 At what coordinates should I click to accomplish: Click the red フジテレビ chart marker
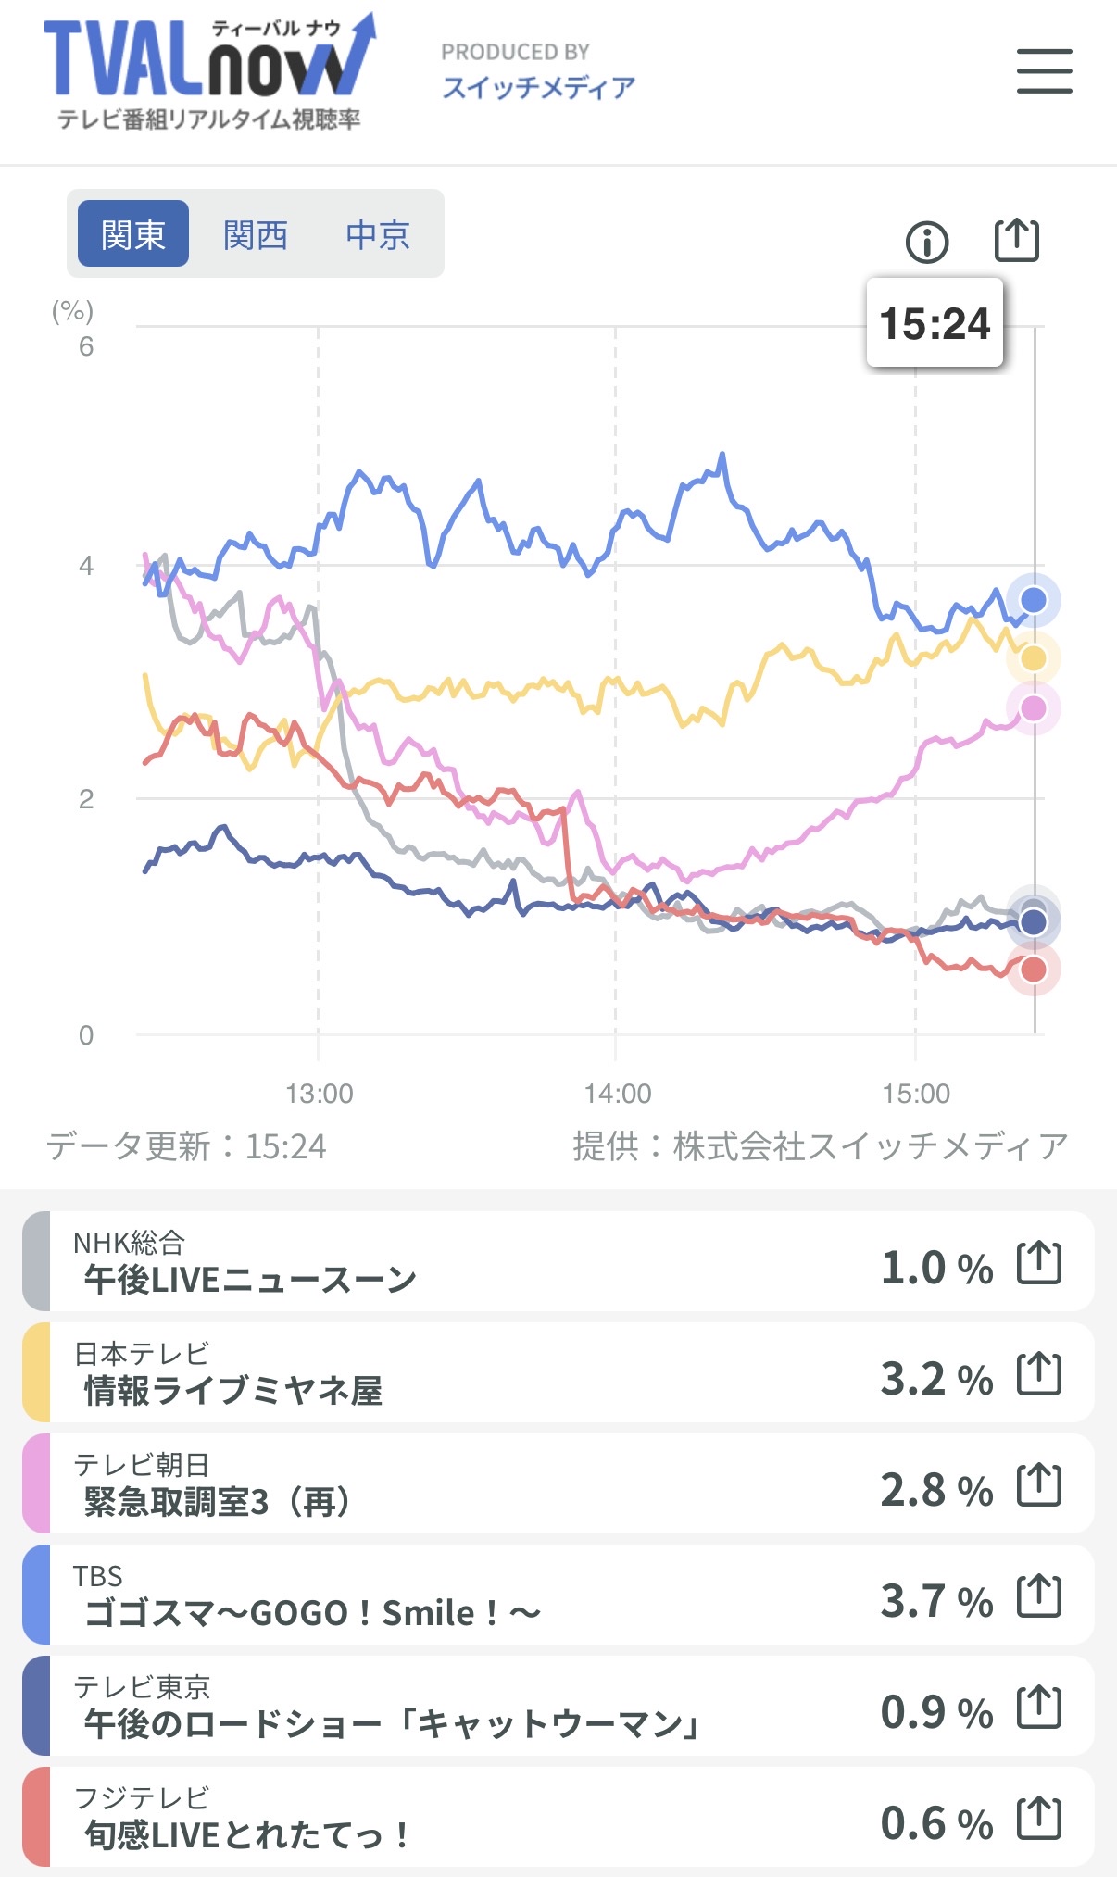[x=1033, y=970]
